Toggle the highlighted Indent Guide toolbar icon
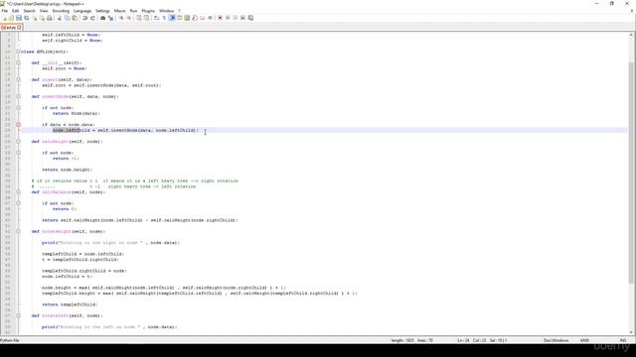Image resolution: width=636 pixels, height=357 pixels. coord(172,18)
